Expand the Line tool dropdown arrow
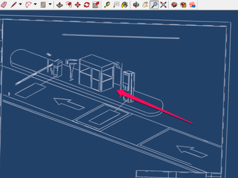 [x=20, y=4]
